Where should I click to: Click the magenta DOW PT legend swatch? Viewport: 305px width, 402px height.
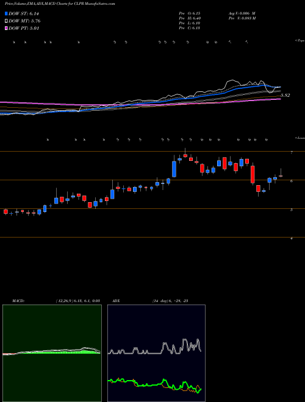pos(6,28)
